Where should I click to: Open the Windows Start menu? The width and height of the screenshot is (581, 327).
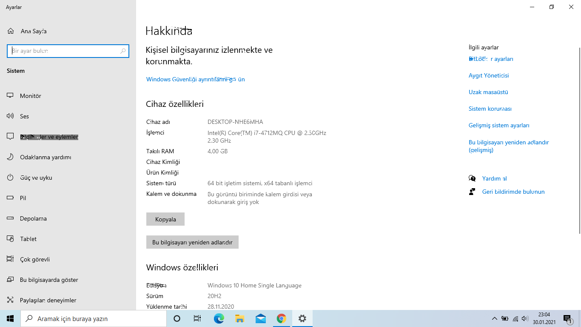coord(10,318)
